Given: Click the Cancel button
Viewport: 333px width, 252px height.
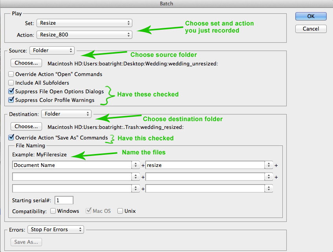Looking at the screenshot, I should tap(311, 29).
